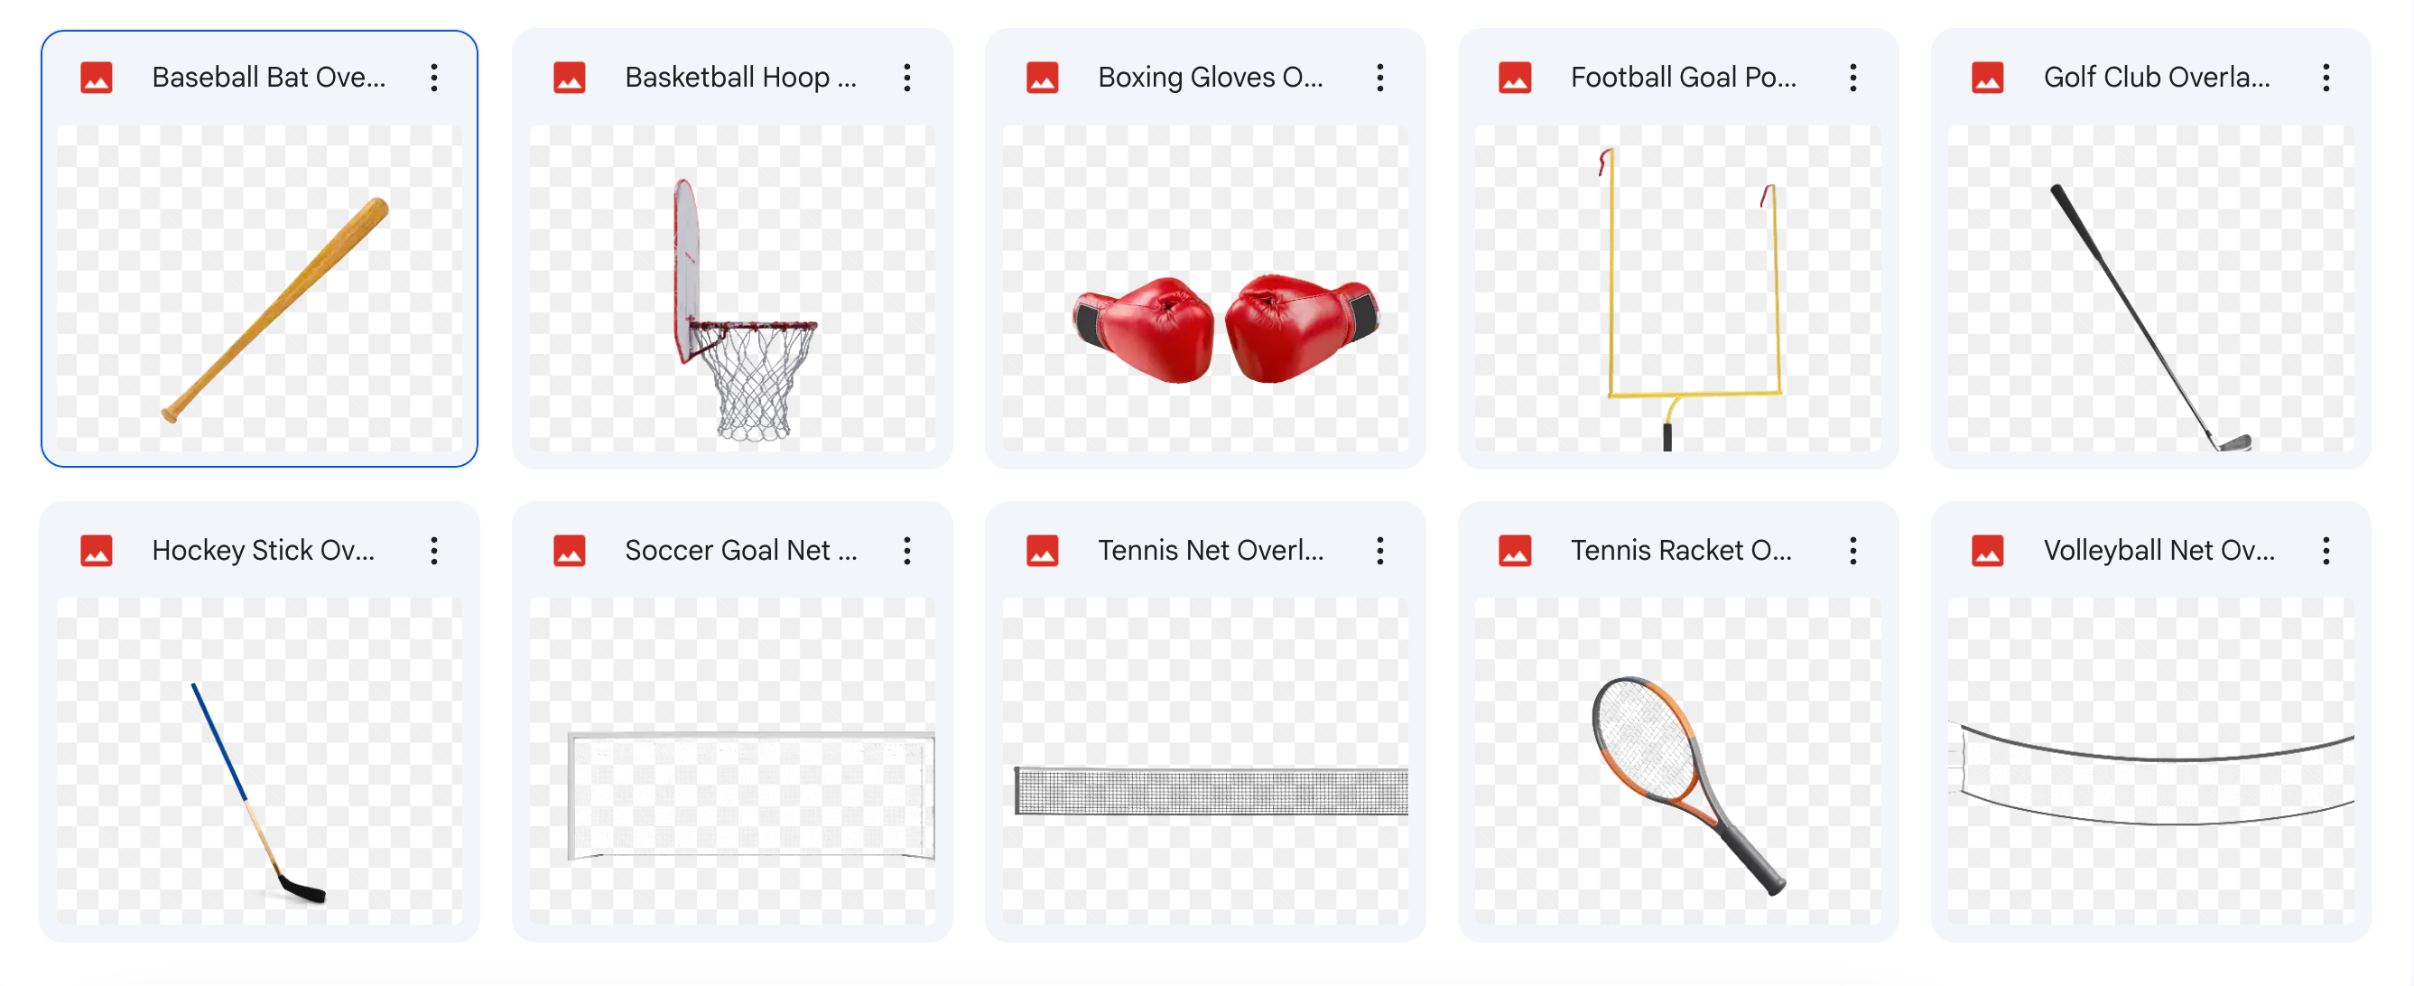This screenshot has height=986, width=2414.
Task: Open more actions for Tennis Net file
Action: click(x=1379, y=551)
